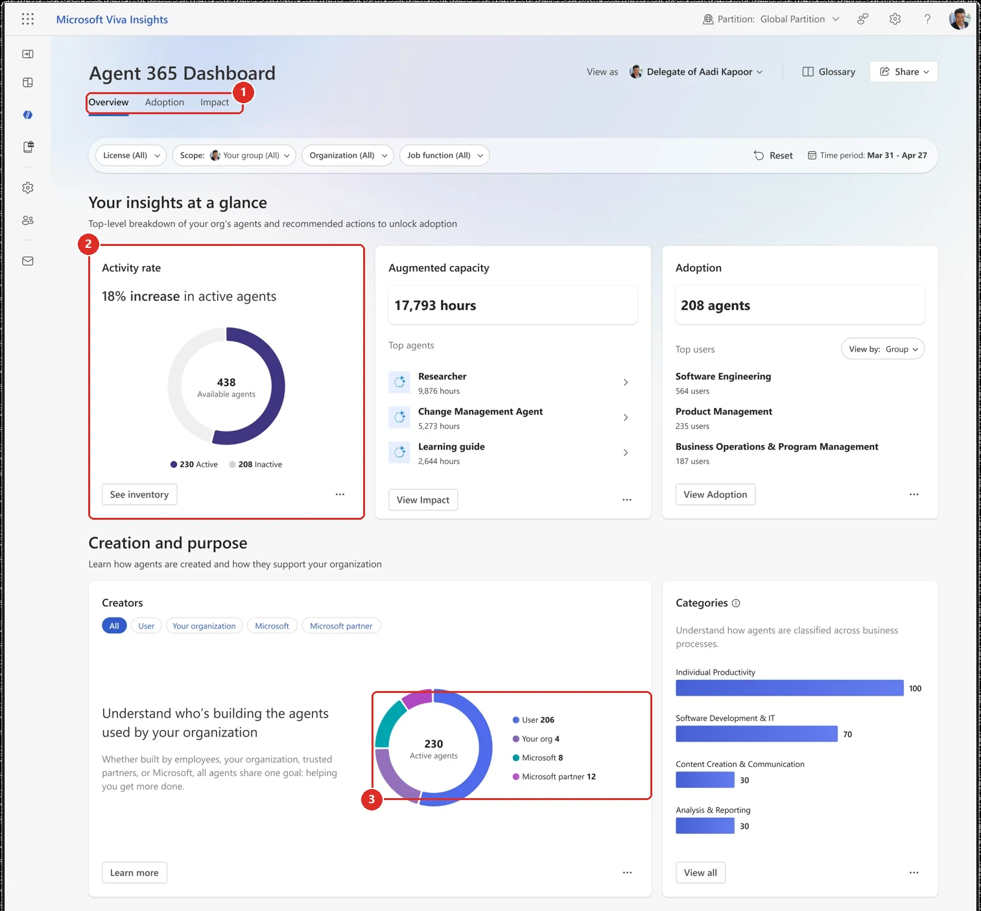Open the briefcase book icon in the sidebar
This screenshot has width=981, height=911.
coord(28,147)
